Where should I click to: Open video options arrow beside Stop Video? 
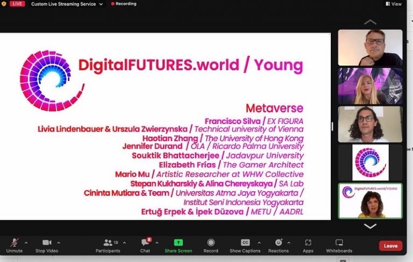point(59,243)
